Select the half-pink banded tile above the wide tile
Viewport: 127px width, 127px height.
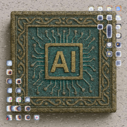[x=9, y=99]
